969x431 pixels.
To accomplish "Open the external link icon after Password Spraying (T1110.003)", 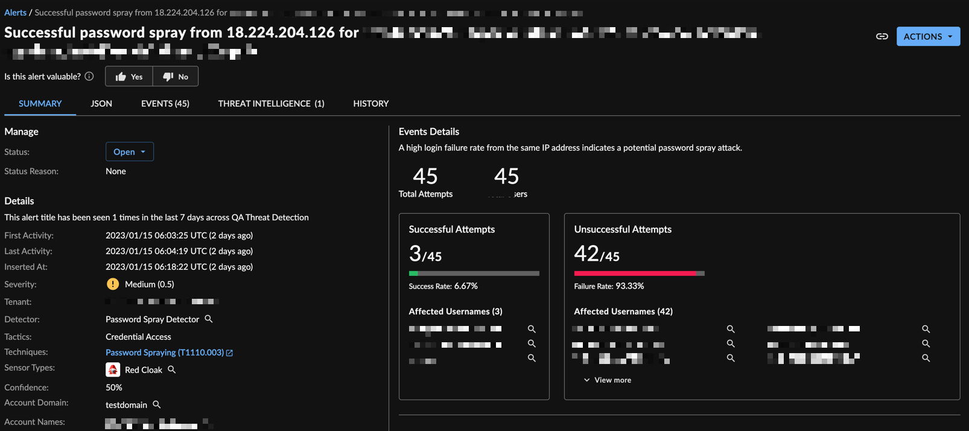I will (229, 353).
